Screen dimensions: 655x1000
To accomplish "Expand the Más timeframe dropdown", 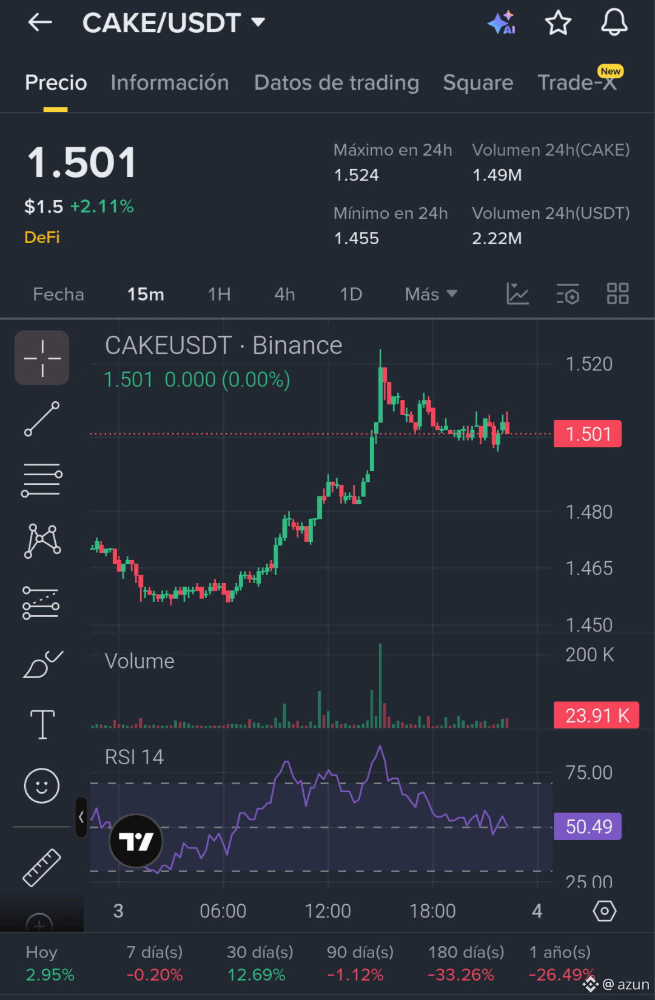I will pyautogui.click(x=431, y=295).
